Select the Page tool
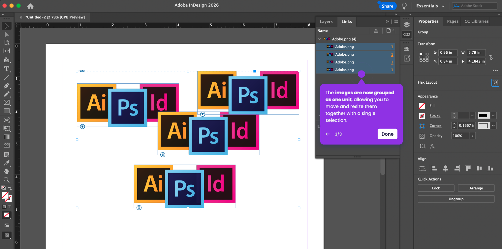This screenshot has height=249, width=502. (7, 42)
